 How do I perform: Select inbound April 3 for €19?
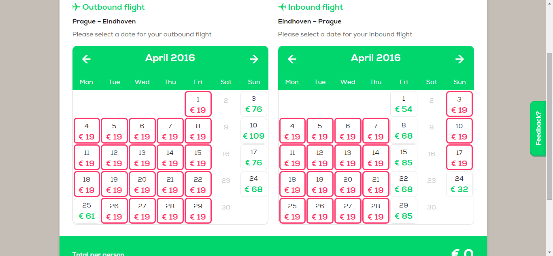click(459, 104)
